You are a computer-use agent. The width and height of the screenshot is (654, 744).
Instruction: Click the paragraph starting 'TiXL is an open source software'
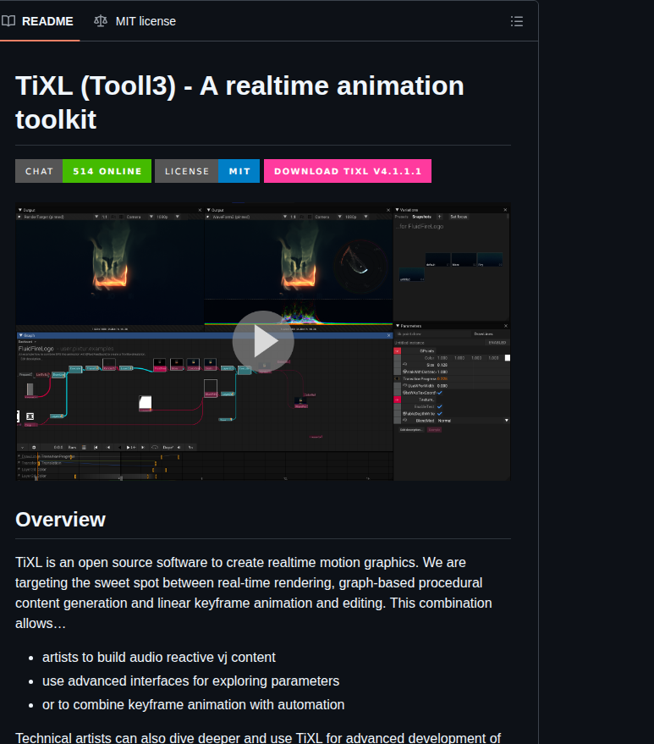[x=254, y=592]
